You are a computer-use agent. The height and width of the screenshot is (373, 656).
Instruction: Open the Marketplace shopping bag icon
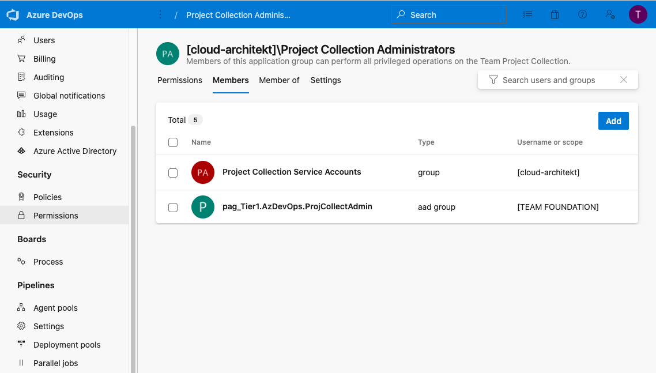[x=555, y=14]
